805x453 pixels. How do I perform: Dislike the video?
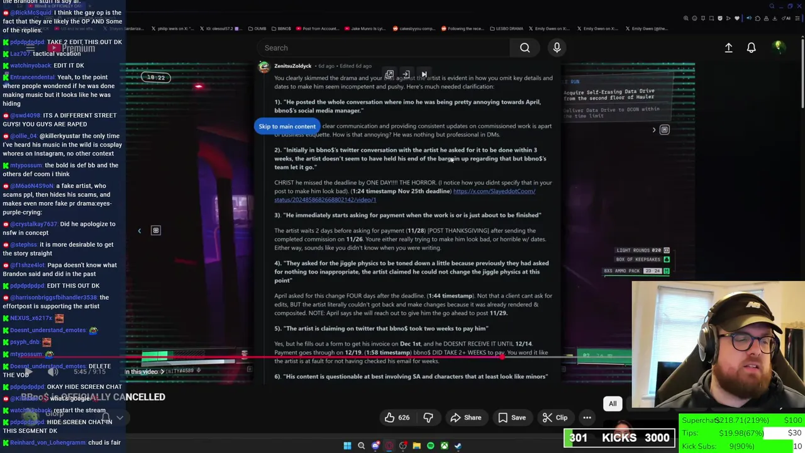point(428,418)
